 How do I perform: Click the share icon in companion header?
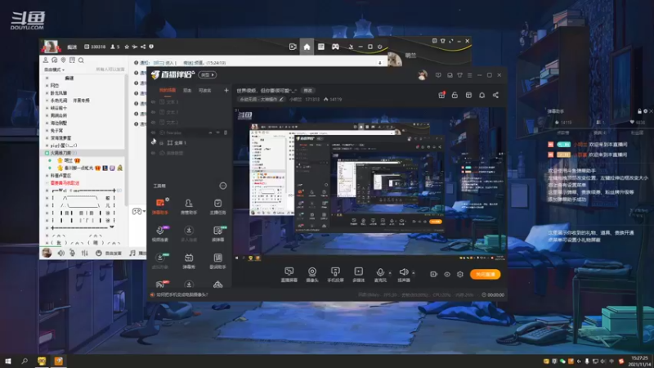(495, 95)
